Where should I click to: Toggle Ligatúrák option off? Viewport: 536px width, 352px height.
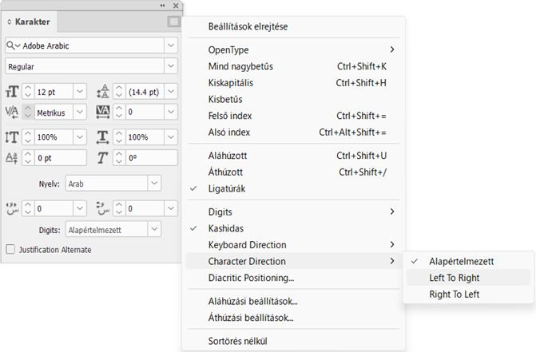click(293, 188)
